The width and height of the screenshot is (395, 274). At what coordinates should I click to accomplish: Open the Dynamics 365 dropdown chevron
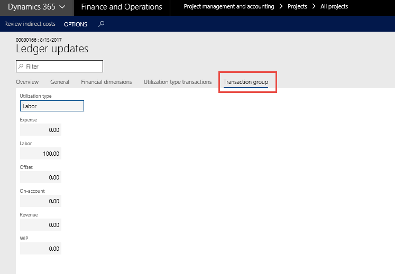coord(62,7)
